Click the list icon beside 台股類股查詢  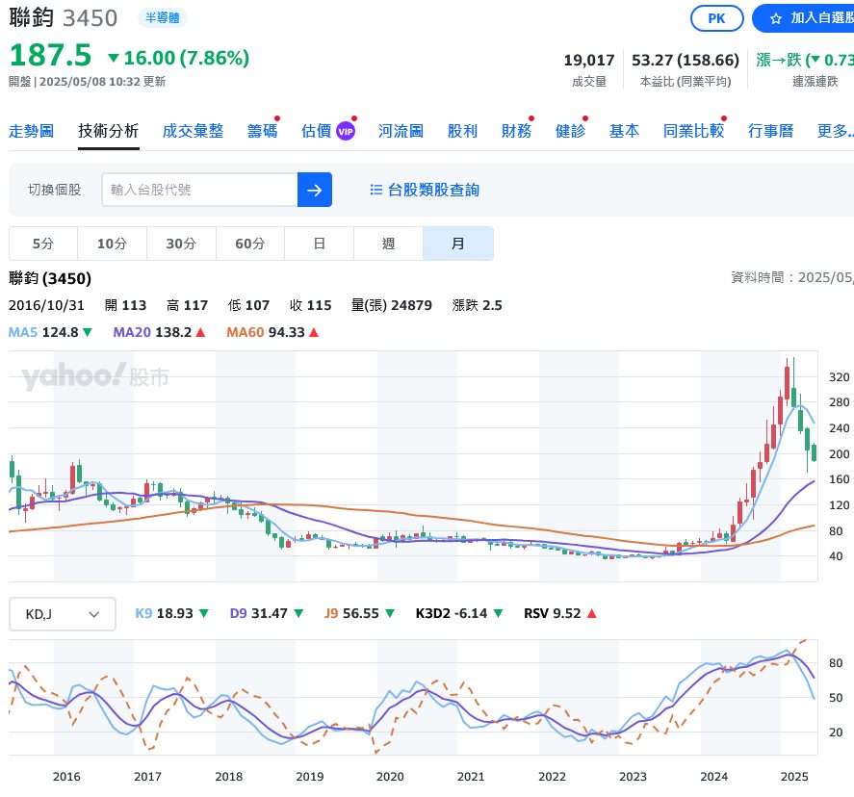(x=376, y=190)
